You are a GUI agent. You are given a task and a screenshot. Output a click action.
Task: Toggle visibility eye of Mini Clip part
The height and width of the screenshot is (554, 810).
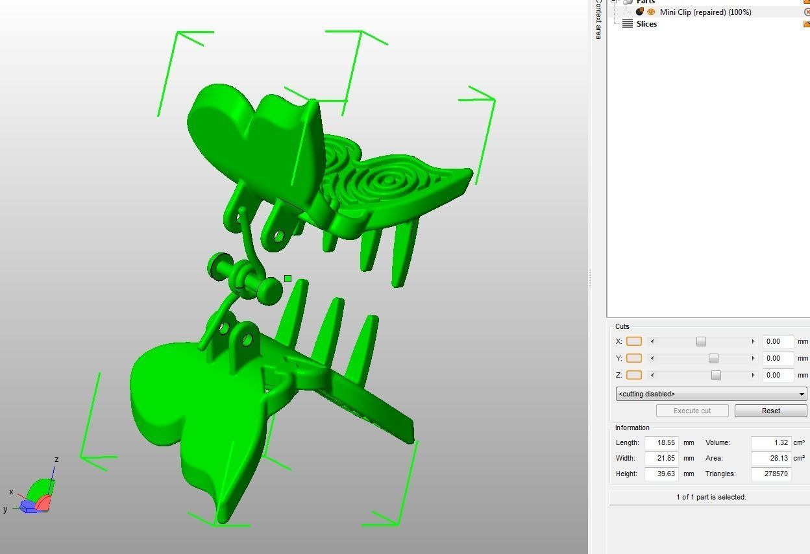coord(651,12)
